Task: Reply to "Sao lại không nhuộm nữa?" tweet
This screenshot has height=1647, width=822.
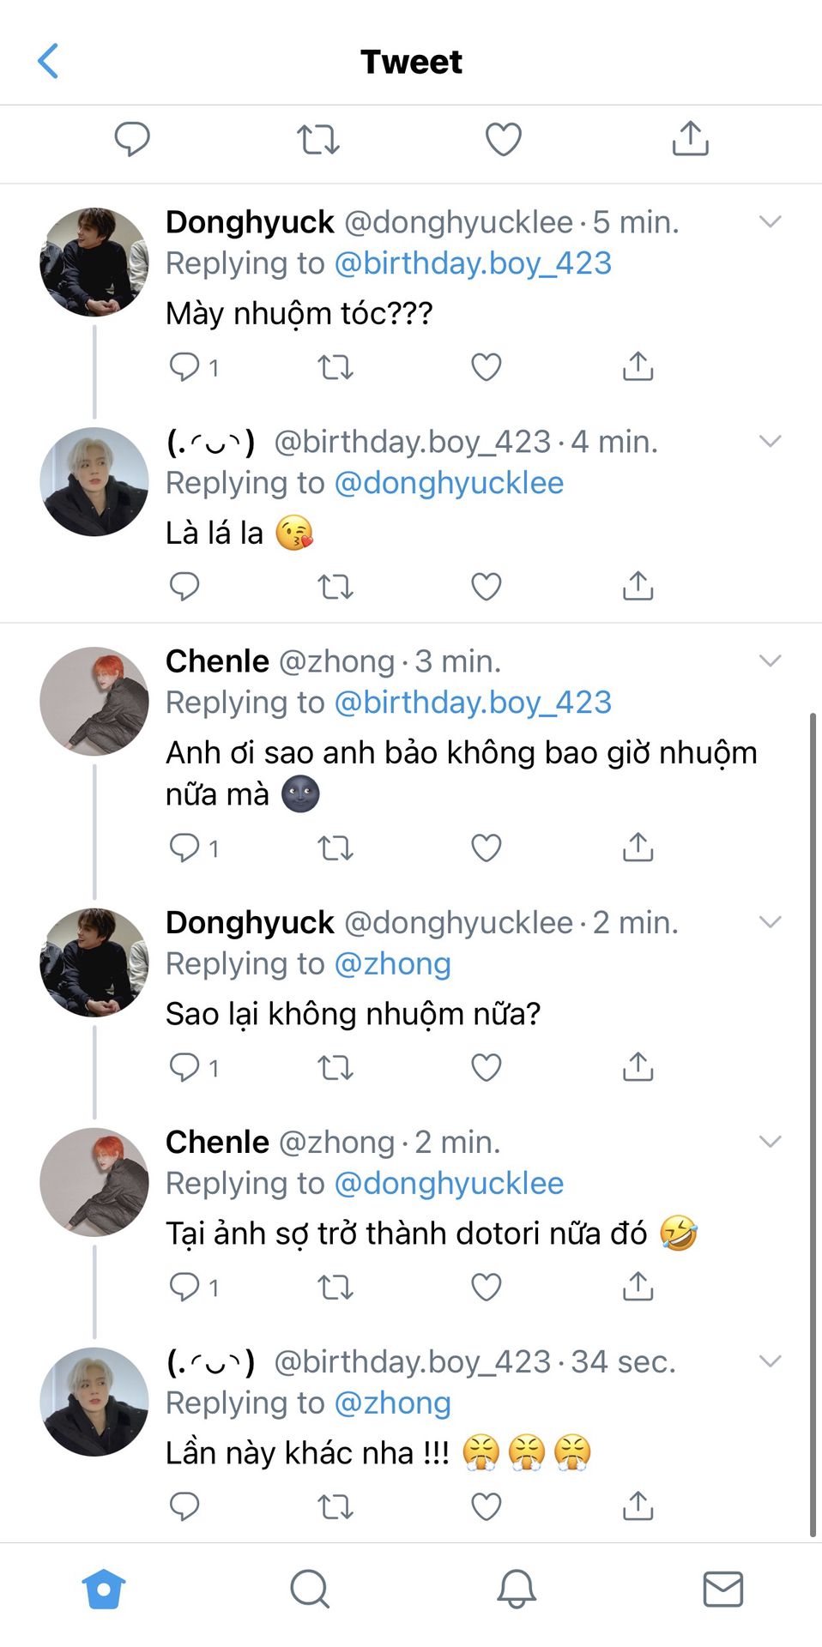Action: [x=184, y=1067]
